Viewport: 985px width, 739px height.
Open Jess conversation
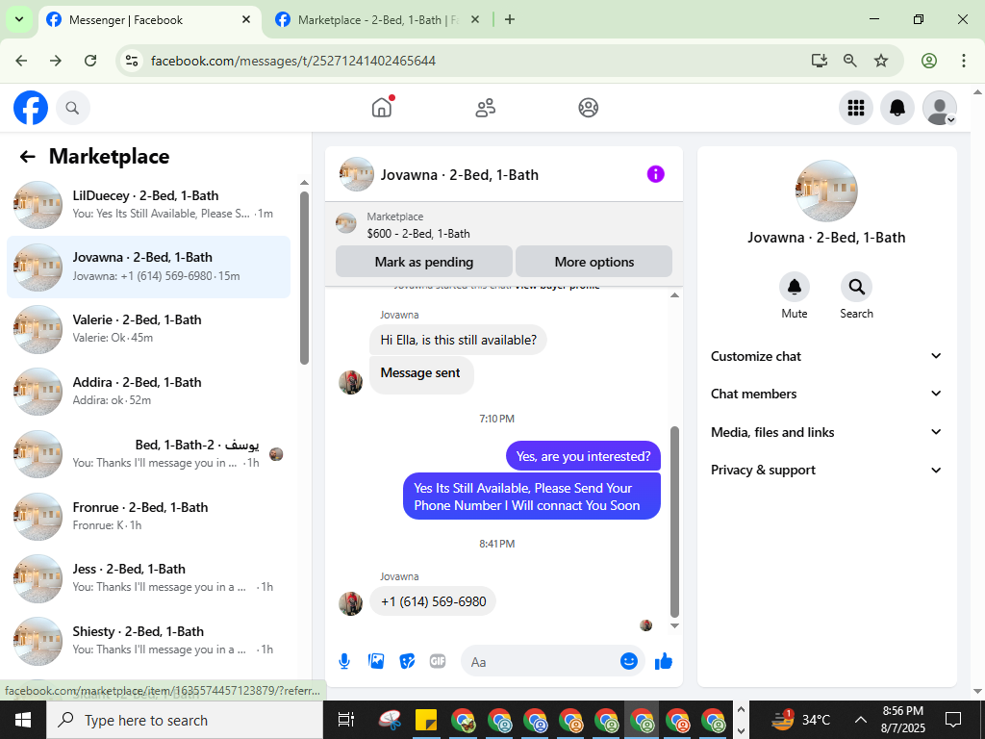[x=149, y=578]
